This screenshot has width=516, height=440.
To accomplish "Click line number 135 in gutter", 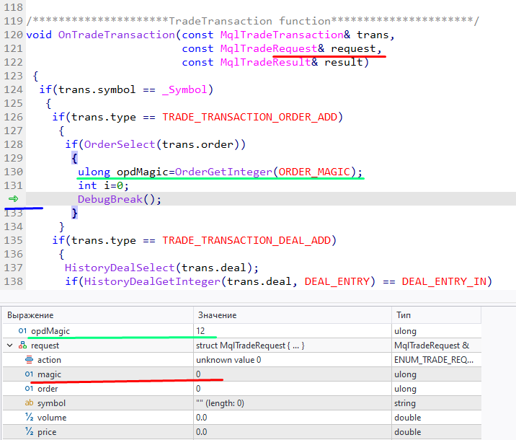I will click(x=13, y=240).
